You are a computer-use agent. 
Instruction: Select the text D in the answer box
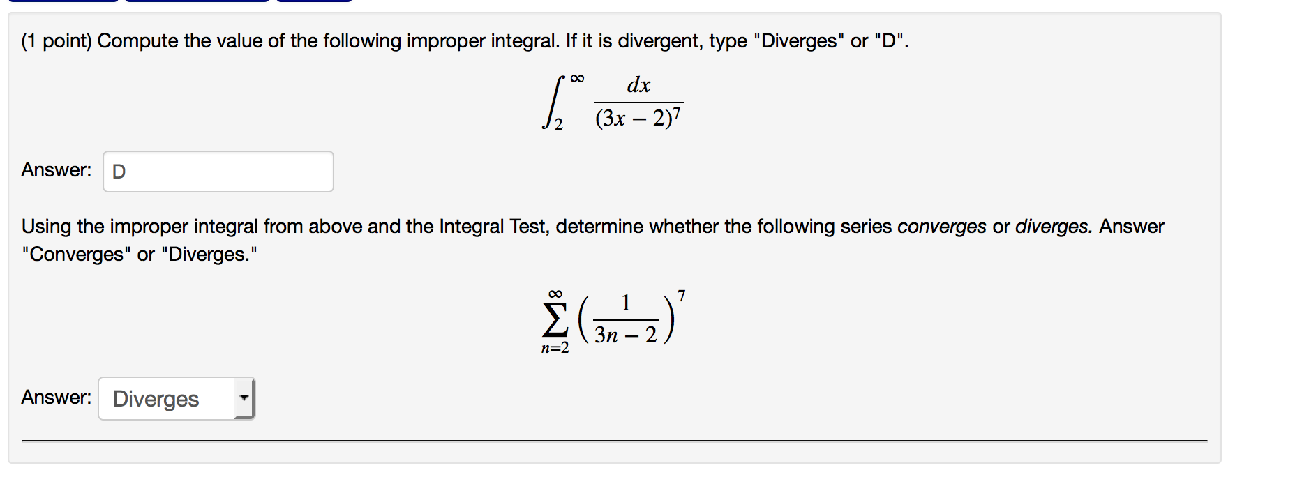118,171
